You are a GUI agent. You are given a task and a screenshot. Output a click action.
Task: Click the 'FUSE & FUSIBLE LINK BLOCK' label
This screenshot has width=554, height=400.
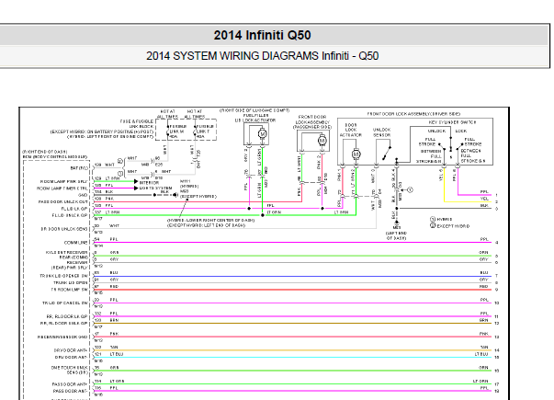pyautogui.click(x=137, y=123)
